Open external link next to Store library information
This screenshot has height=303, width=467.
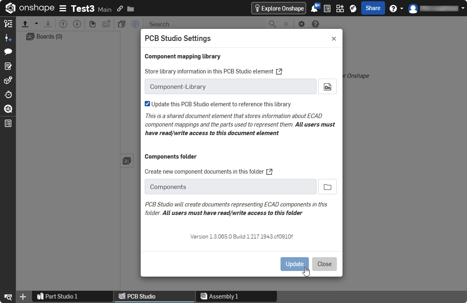[x=279, y=71]
